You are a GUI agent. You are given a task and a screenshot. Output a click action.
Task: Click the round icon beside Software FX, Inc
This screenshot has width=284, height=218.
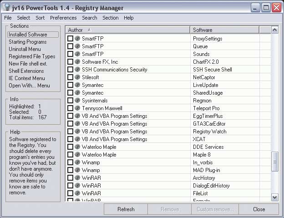pos(77,61)
